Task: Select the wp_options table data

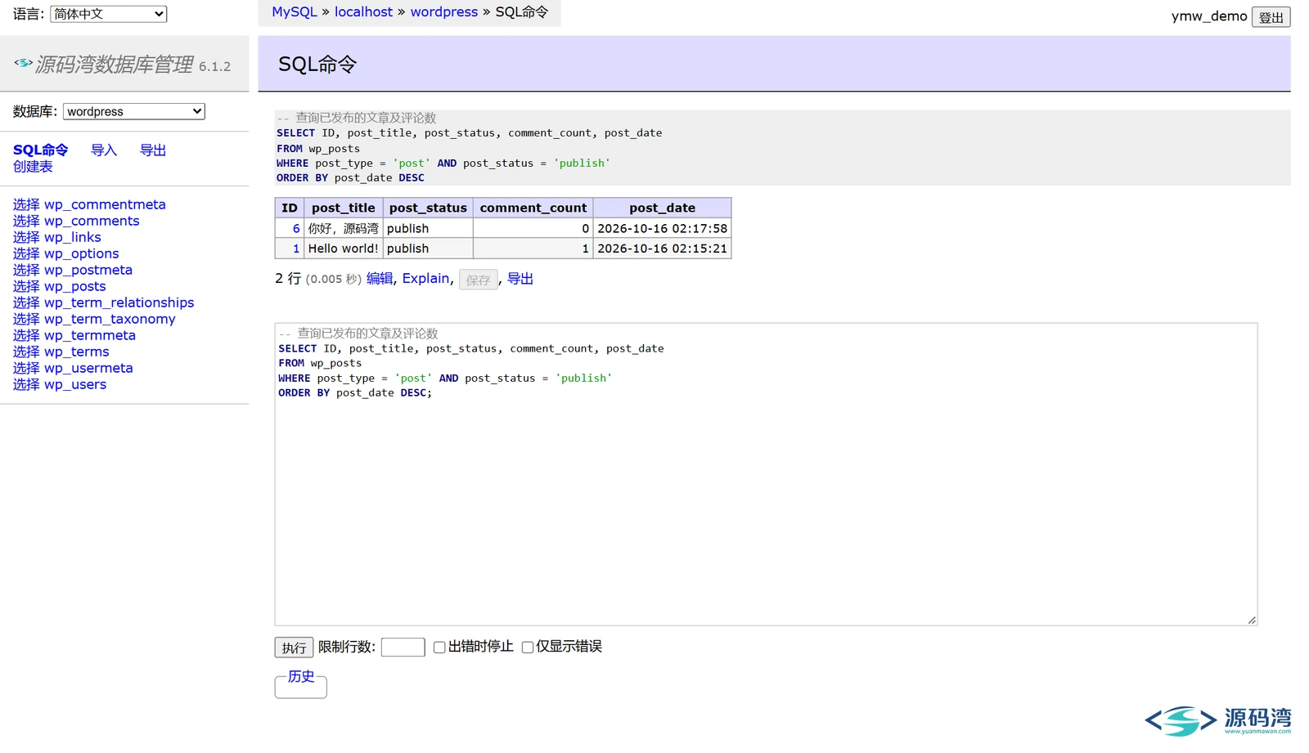Action: point(26,253)
